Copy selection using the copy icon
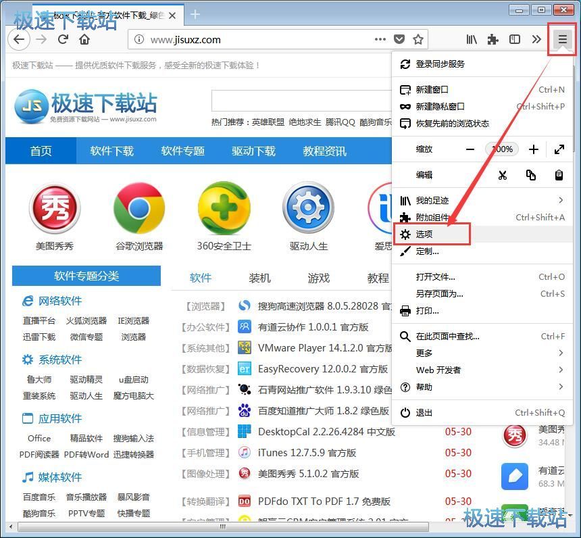 (530, 175)
